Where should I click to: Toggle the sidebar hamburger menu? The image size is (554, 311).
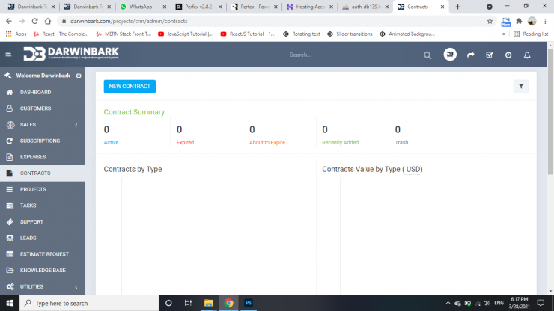pos(8,55)
